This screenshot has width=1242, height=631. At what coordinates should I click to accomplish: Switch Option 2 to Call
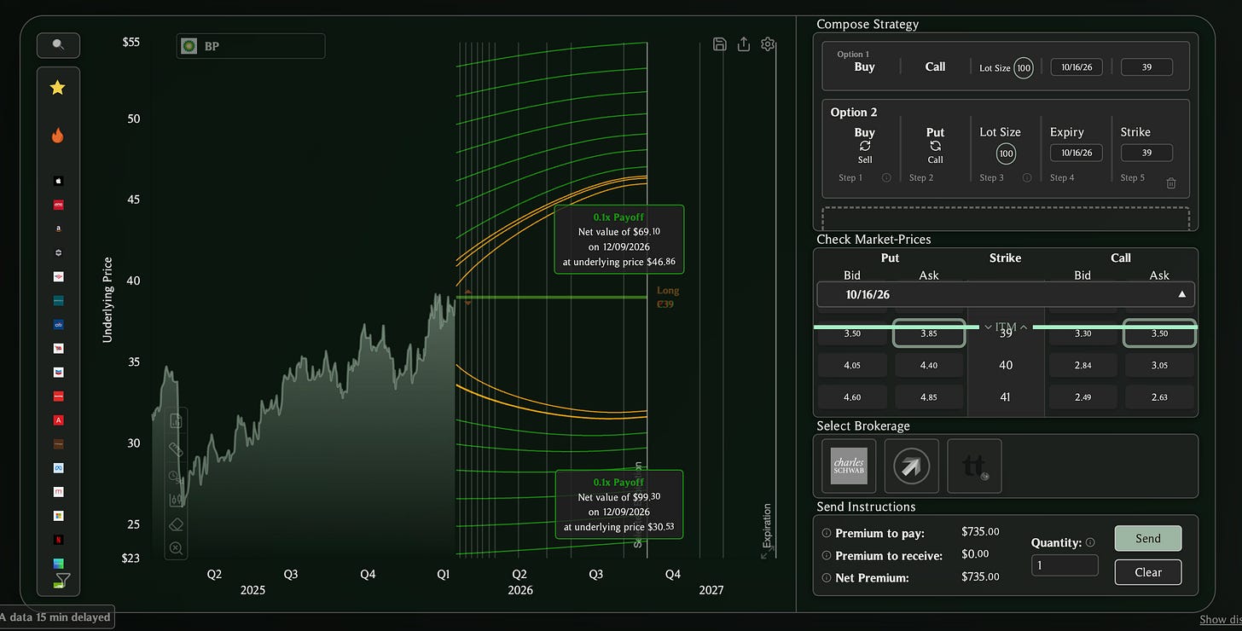click(x=935, y=159)
